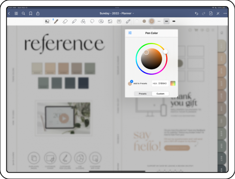Select the thickest pen stroke width
235x179 pixels.
tap(174, 21)
